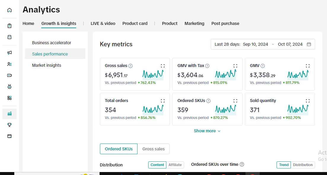Click calendar icon in date range
The width and height of the screenshot is (327, 175).
309,44
